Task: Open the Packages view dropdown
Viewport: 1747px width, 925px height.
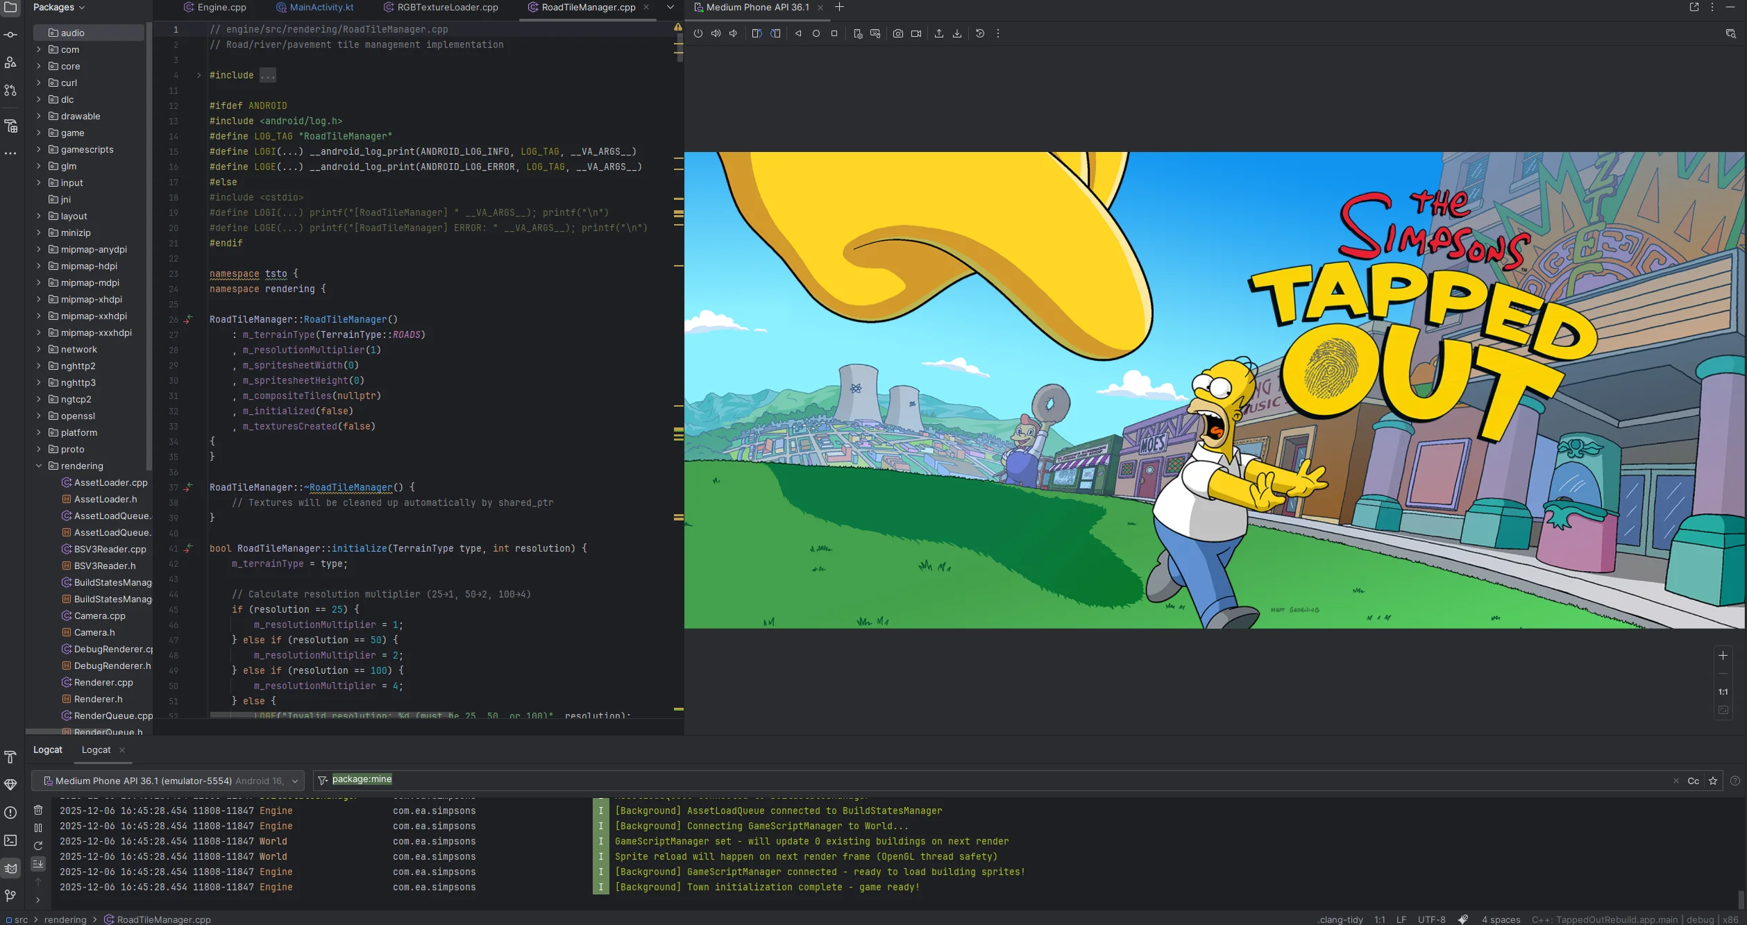Action: [58, 7]
